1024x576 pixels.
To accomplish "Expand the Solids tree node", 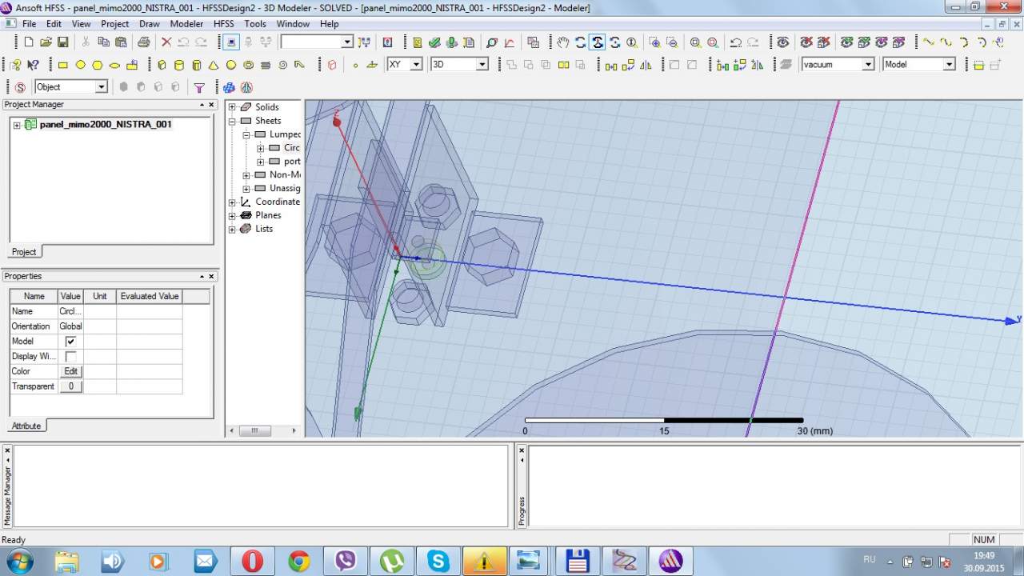I will tap(232, 107).
